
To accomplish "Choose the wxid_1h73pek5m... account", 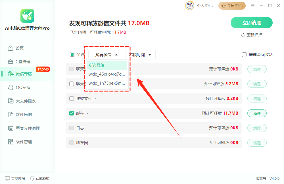I will (107, 83).
